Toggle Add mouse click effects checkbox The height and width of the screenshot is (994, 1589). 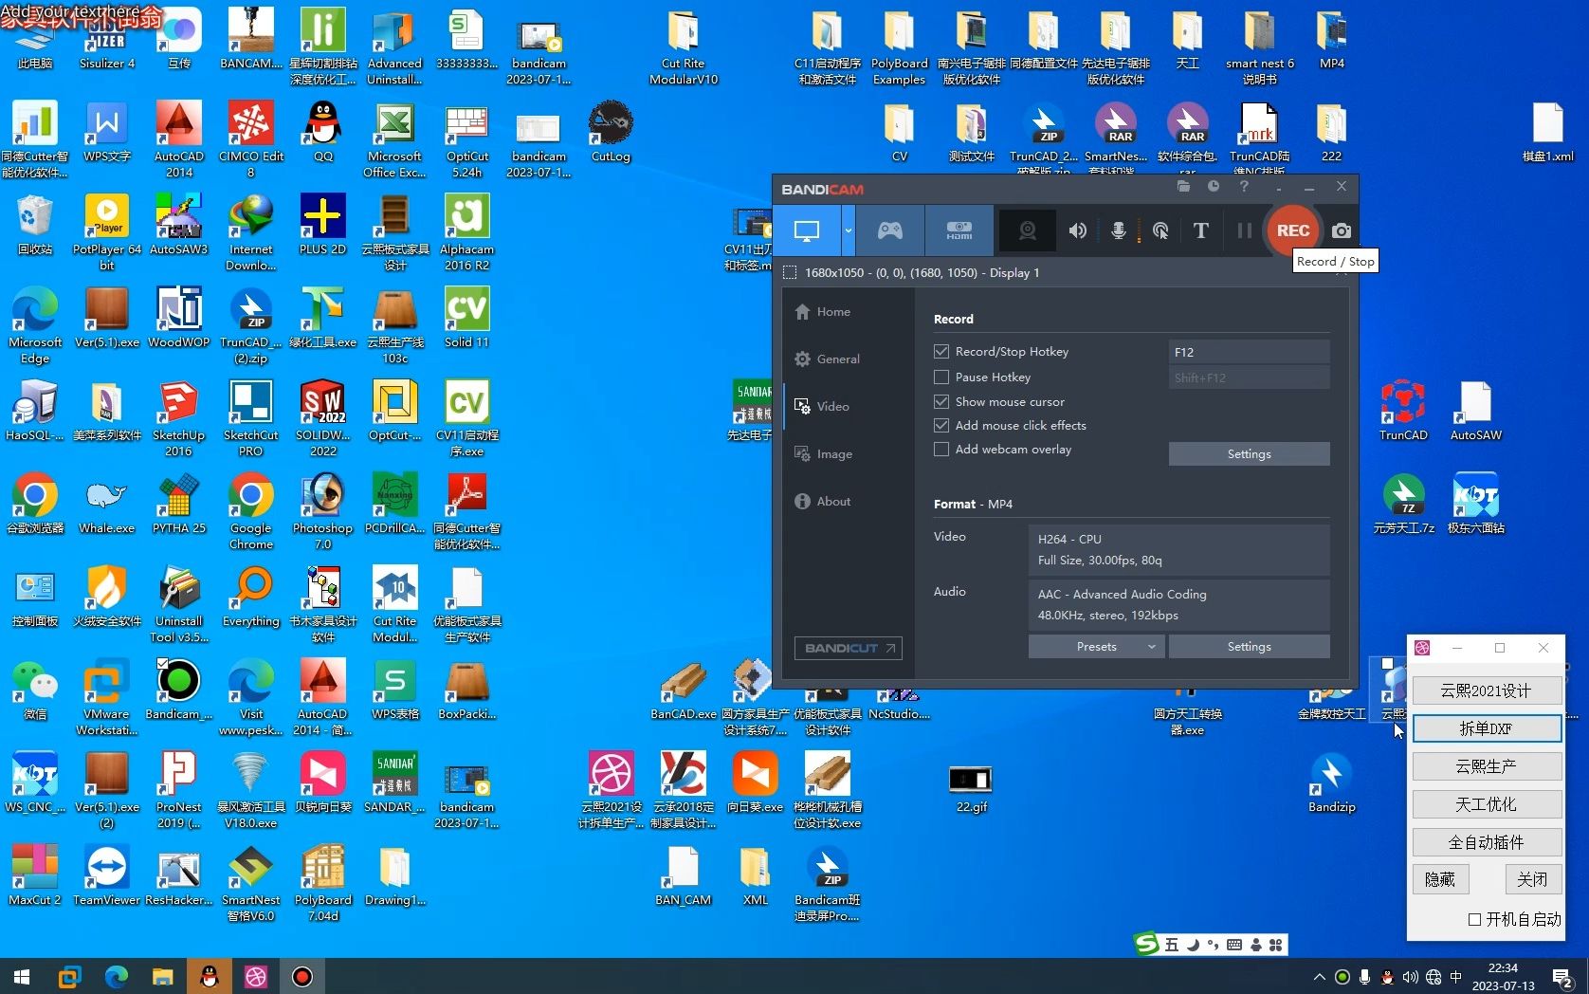click(941, 425)
